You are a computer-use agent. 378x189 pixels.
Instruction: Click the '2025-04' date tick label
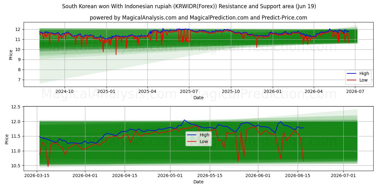point(147,92)
